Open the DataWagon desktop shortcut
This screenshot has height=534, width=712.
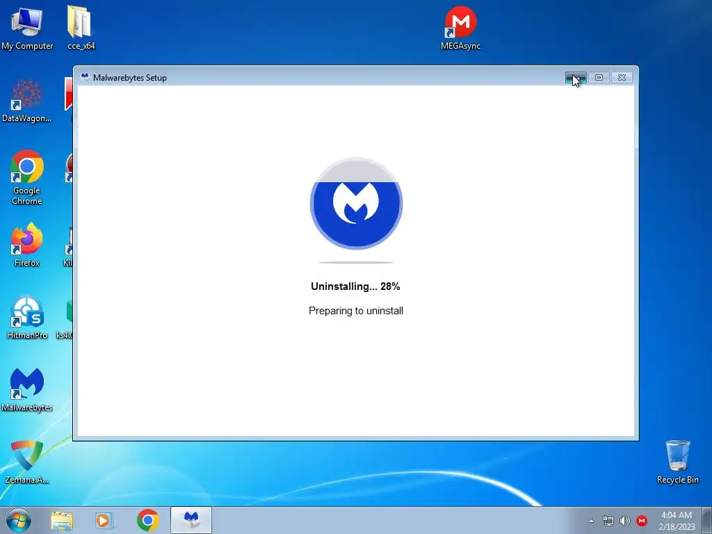27,101
